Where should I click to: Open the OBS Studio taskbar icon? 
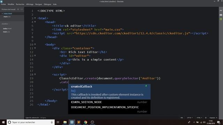tap(92, 122)
